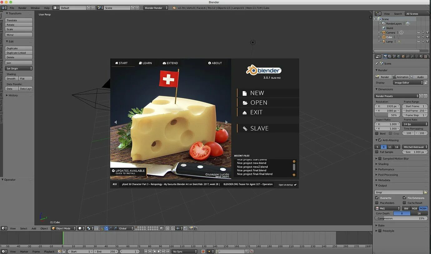Toggle Camera visibility eye icon

click(419, 32)
